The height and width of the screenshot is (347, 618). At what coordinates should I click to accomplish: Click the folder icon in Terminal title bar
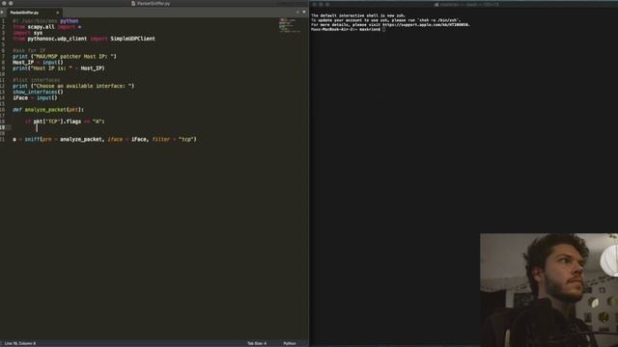click(x=436, y=4)
